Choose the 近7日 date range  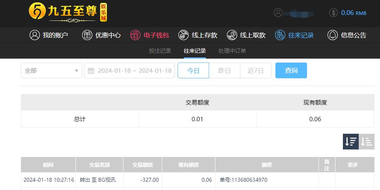(x=256, y=70)
